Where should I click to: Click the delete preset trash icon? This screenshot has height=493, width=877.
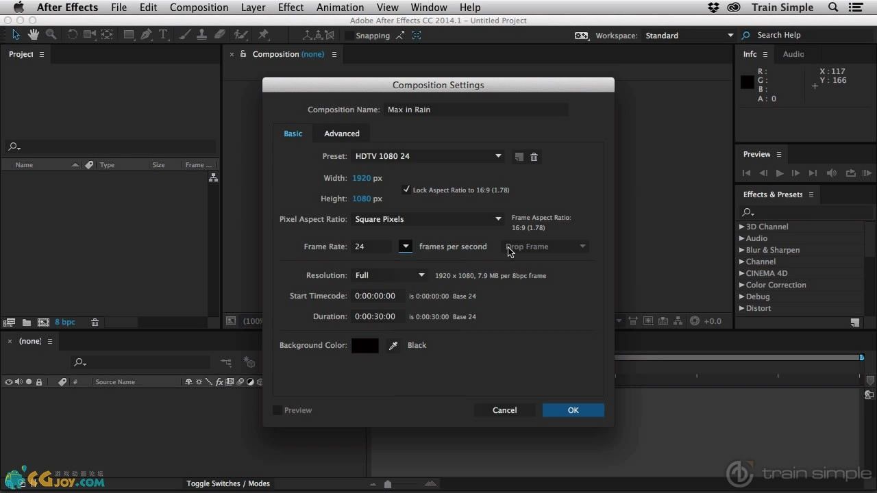(x=534, y=157)
